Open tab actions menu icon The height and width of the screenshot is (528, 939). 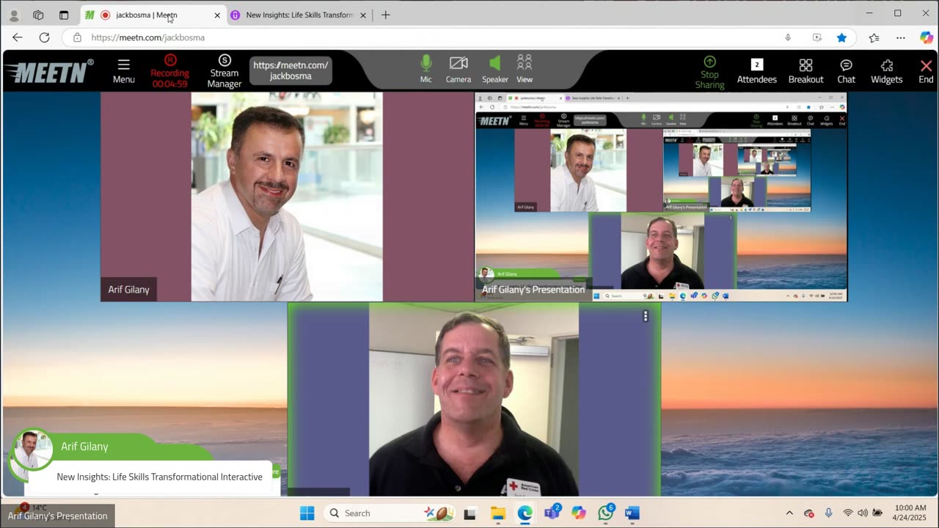pyautogui.click(x=64, y=15)
